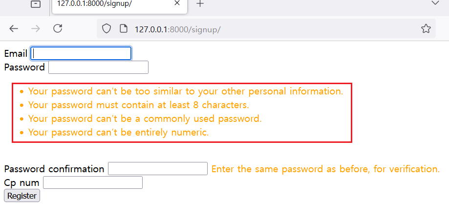Click into the Password field
The width and height of the screenshot is (449, 205).
pos(98,68)
